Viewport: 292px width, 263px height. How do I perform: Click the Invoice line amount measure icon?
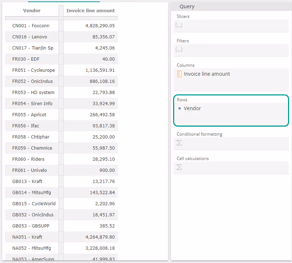[179, 74]
